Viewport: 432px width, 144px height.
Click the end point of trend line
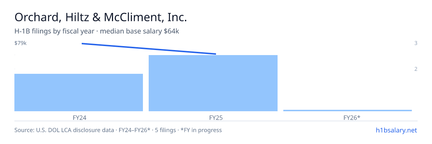[x=216, y=54]
